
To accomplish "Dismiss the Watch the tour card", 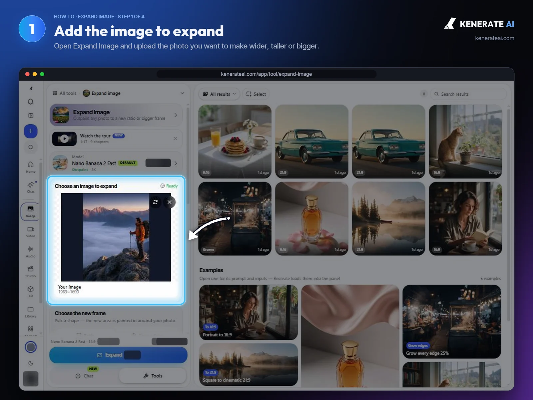I will tap(176, 138).
